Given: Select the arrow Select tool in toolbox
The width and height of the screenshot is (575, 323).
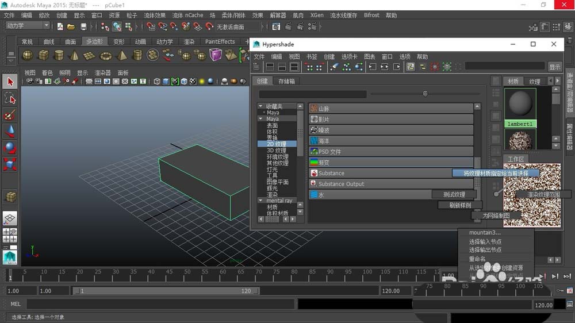Looking at the screenshot, I should [x=10, y=82].
